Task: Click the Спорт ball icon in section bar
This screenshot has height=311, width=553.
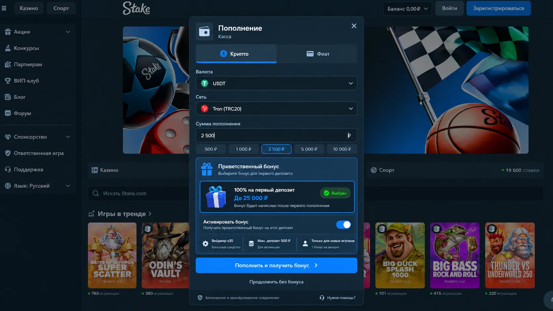Action: pos(374,170)
